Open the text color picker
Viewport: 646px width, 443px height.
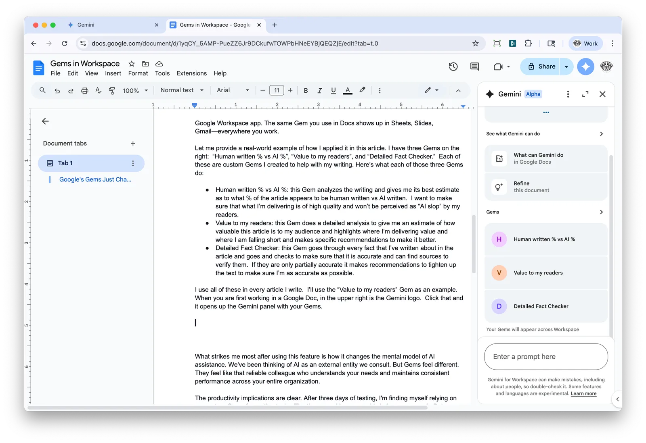pos(347,91)
